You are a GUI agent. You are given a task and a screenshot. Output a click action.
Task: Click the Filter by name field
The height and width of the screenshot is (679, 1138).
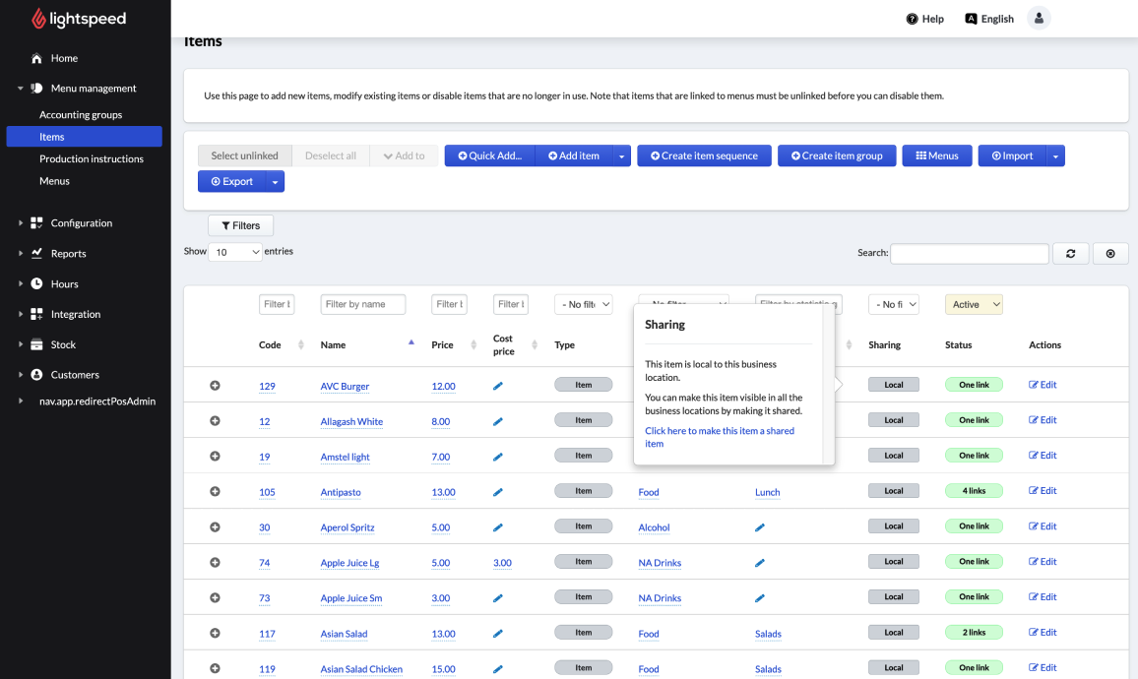point(363,305)
